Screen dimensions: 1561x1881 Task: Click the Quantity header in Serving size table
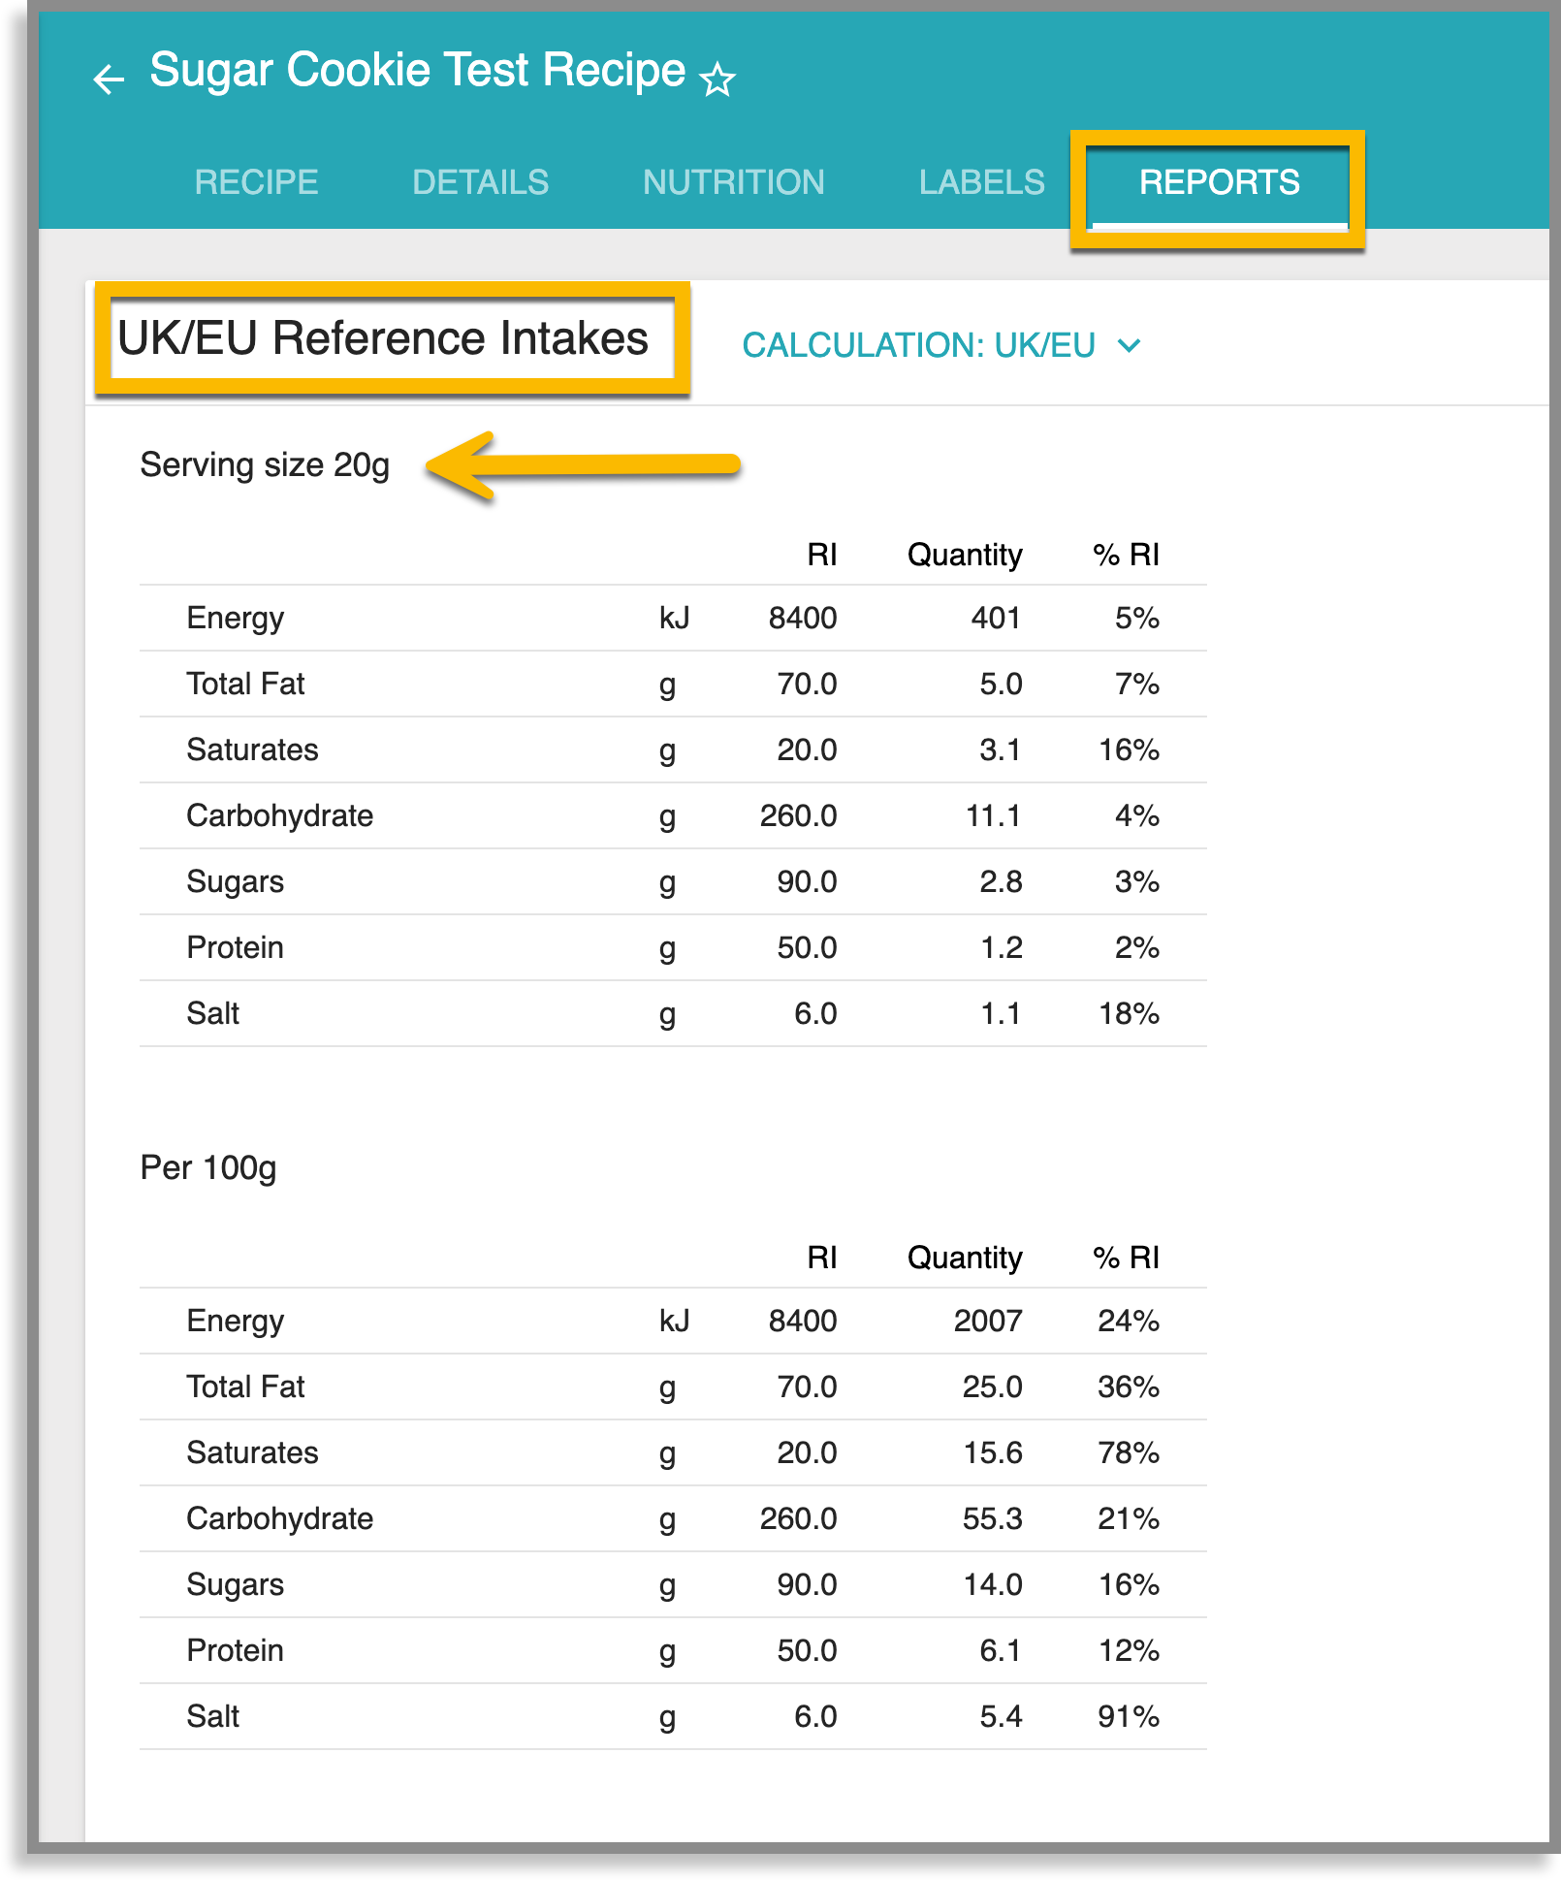coord(964,556)
